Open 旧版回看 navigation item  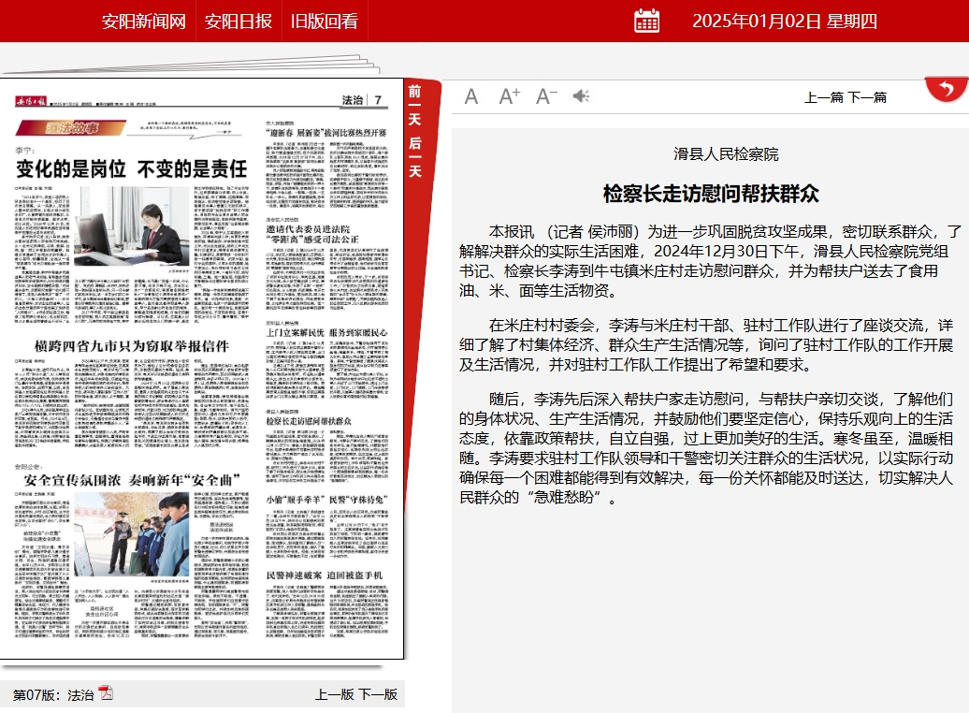325,21
